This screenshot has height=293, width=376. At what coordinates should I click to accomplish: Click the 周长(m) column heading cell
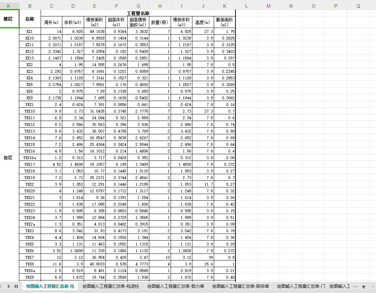pyautogui.click(x=52, y=22)
